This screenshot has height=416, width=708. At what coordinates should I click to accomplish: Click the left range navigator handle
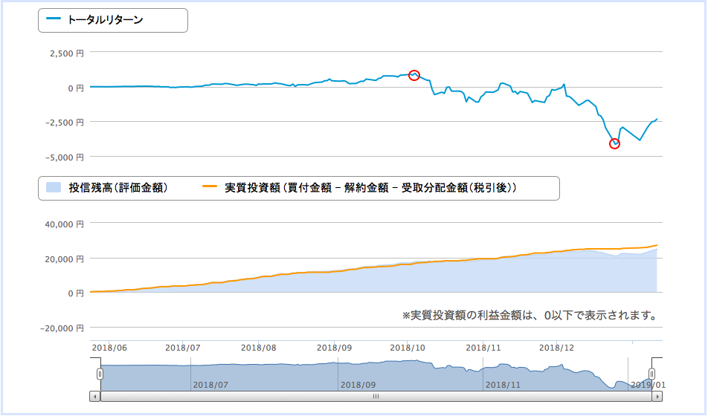[x=100, y=374]
